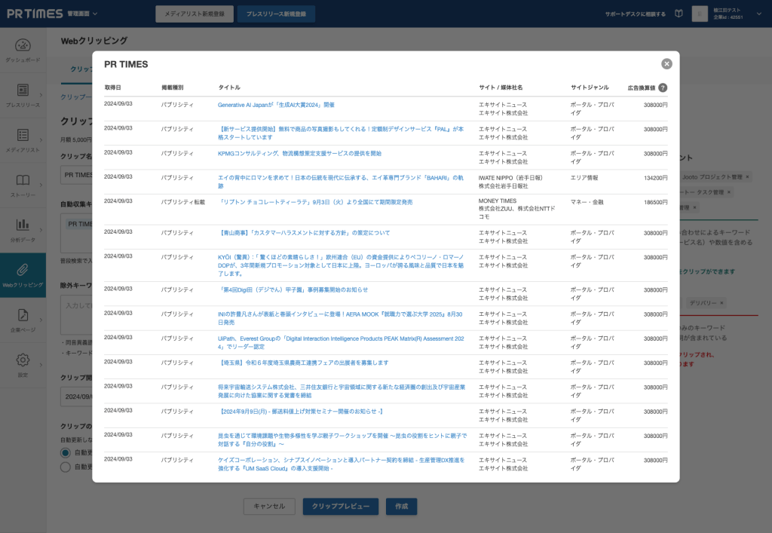Viewport: 772px width, 533px height.
Task: Select the selected auto-update radio button
Action: [65, 452]
